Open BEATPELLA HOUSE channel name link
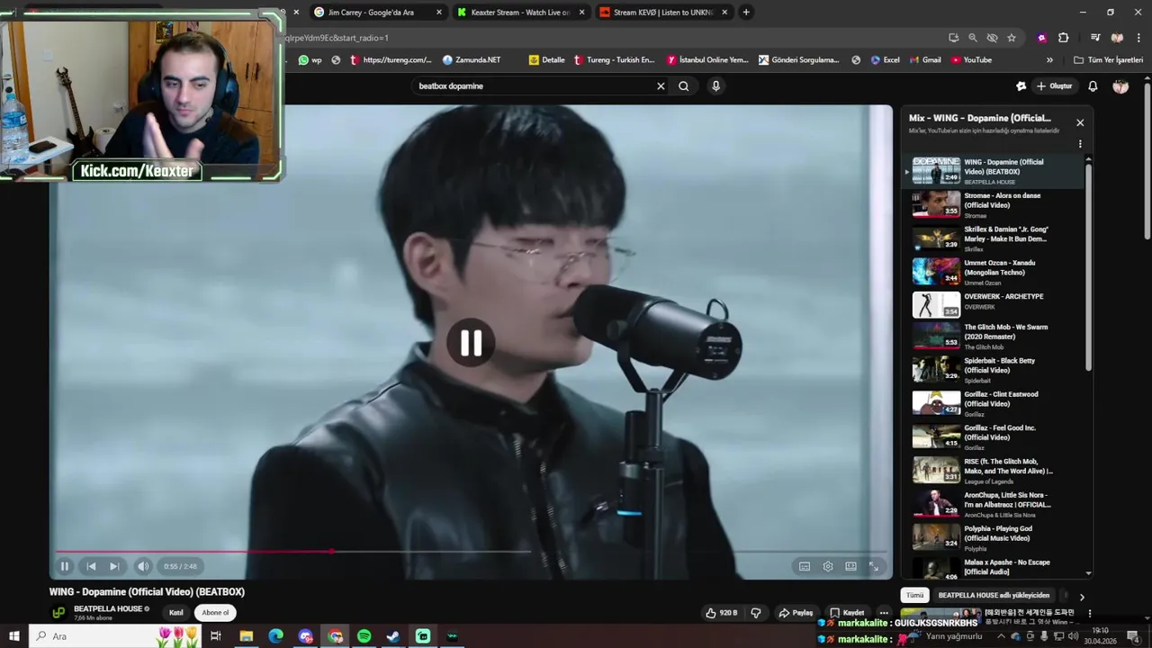This screenshot has width=1152, height=648. 108,609
